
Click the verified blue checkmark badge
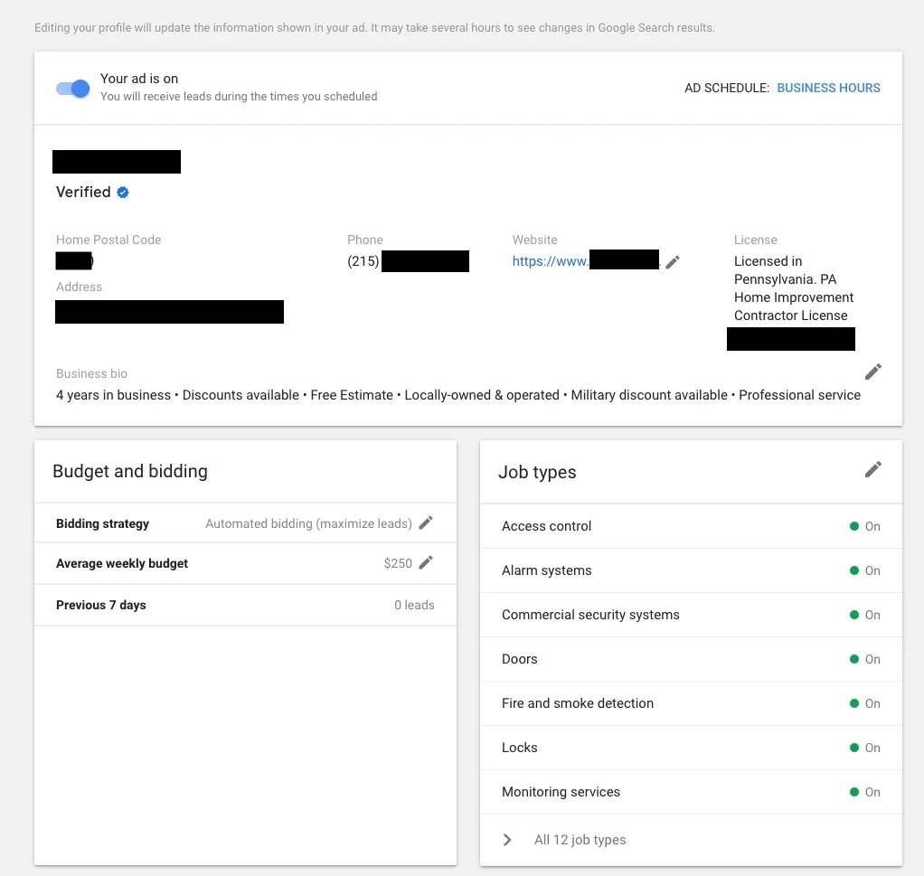tap(123, 193)
